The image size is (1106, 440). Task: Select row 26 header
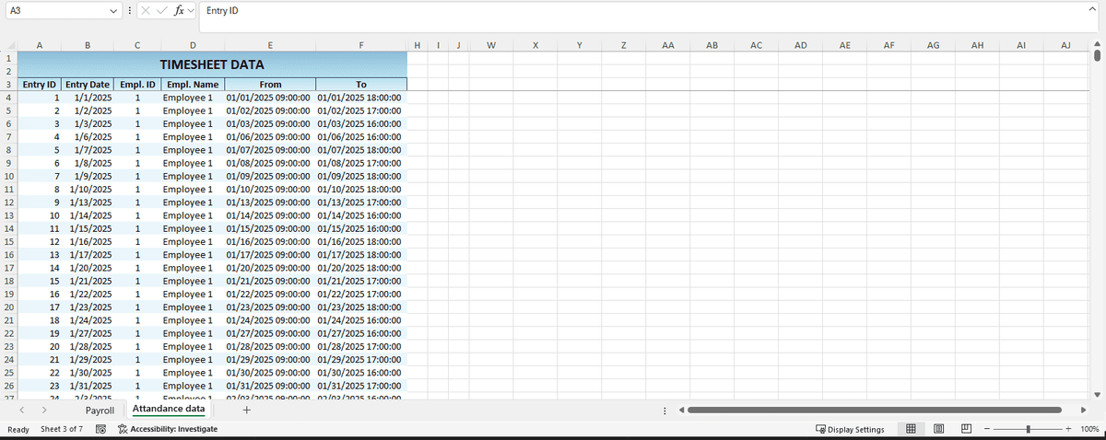pos(8,386)
